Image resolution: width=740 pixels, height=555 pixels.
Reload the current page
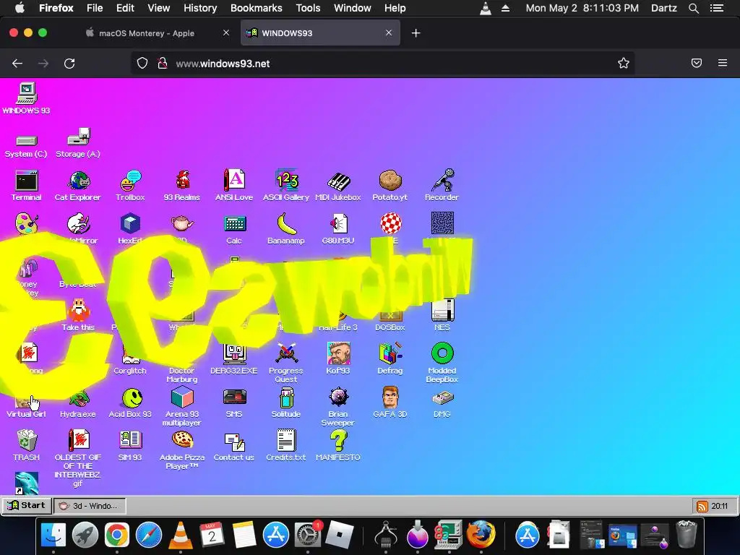coord(69,64)
